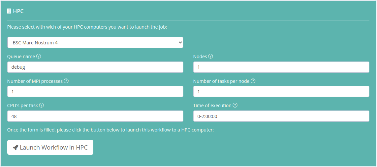Click the CPU's per task field
This screenshot has width=377, height=167.
point(95,116)
